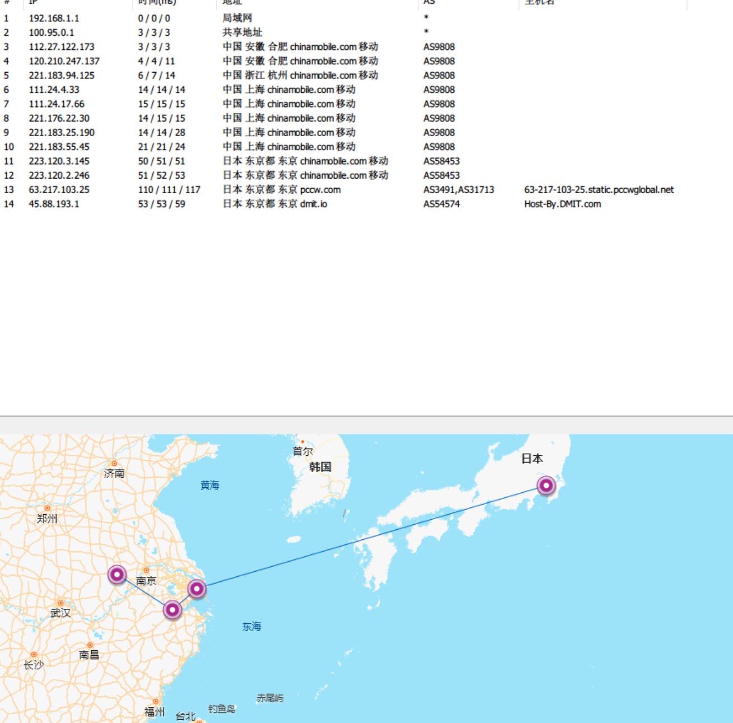Select IP cell 221.176.22.30
733x723 pixels.
click(59, 118)
